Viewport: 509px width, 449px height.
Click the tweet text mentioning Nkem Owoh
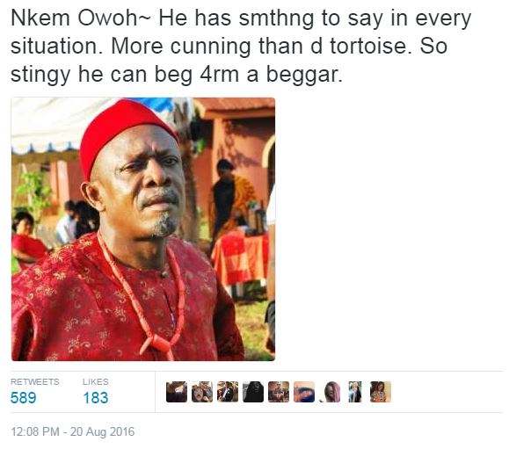[241, 46]
